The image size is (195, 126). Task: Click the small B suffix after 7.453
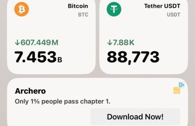coord(60,60)
